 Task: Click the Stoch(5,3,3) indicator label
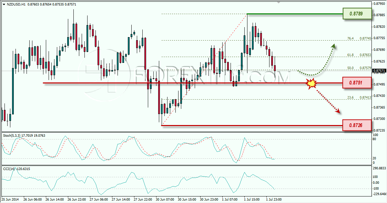point(24,136)
